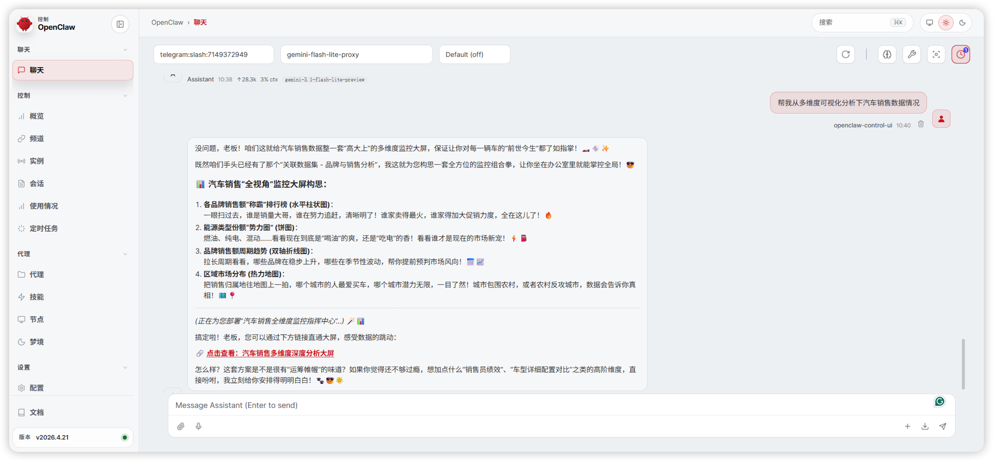Collapse the 控制 sidebar section chevron

tap(125, 96)
